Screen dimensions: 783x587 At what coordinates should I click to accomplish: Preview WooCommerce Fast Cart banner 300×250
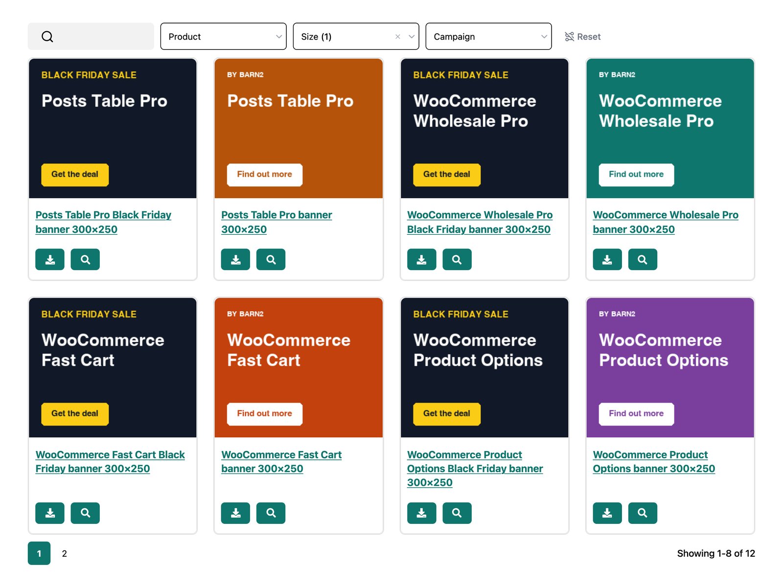(271, 513)
